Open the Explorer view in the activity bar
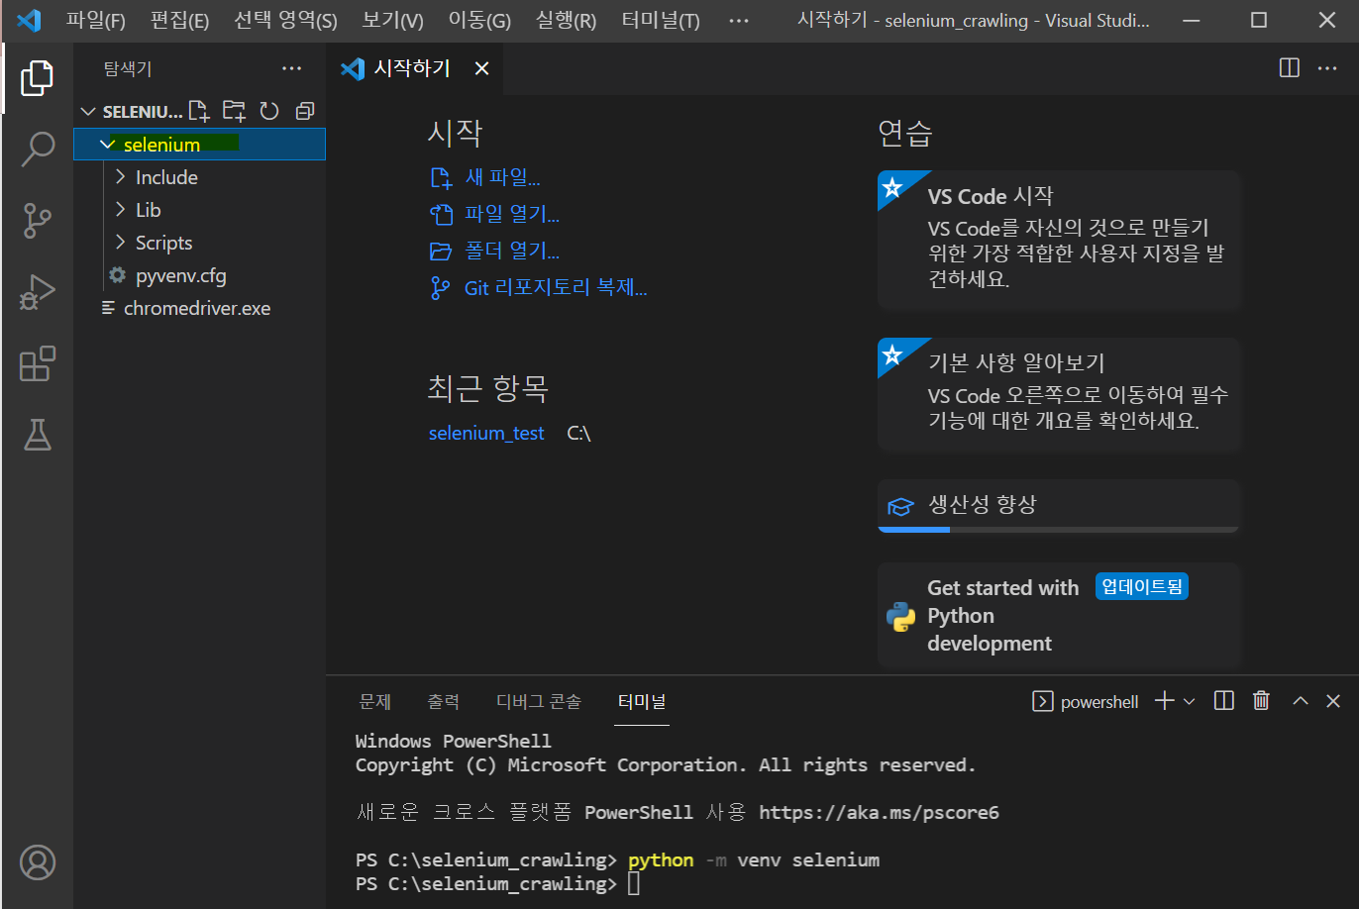 [x=37, y=77]
